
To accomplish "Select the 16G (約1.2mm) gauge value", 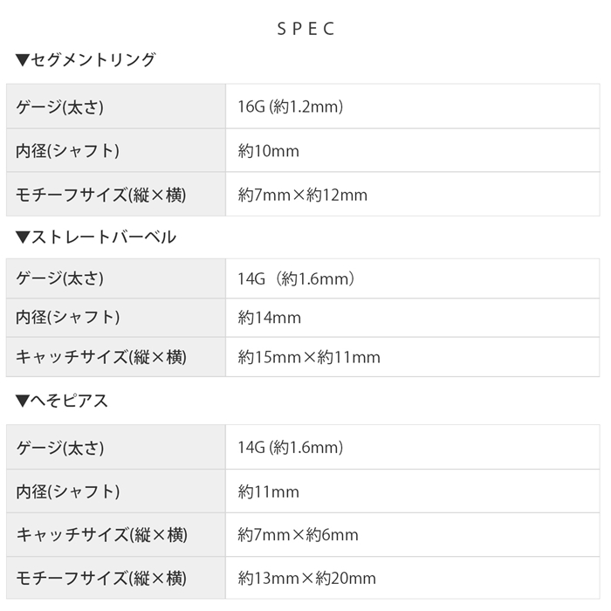I will coord(290,106).
